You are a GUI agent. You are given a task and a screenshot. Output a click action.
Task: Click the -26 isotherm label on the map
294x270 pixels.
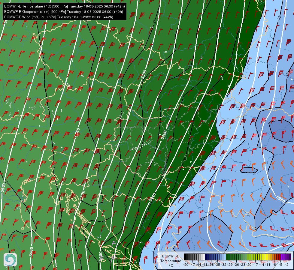click(154, 22)
